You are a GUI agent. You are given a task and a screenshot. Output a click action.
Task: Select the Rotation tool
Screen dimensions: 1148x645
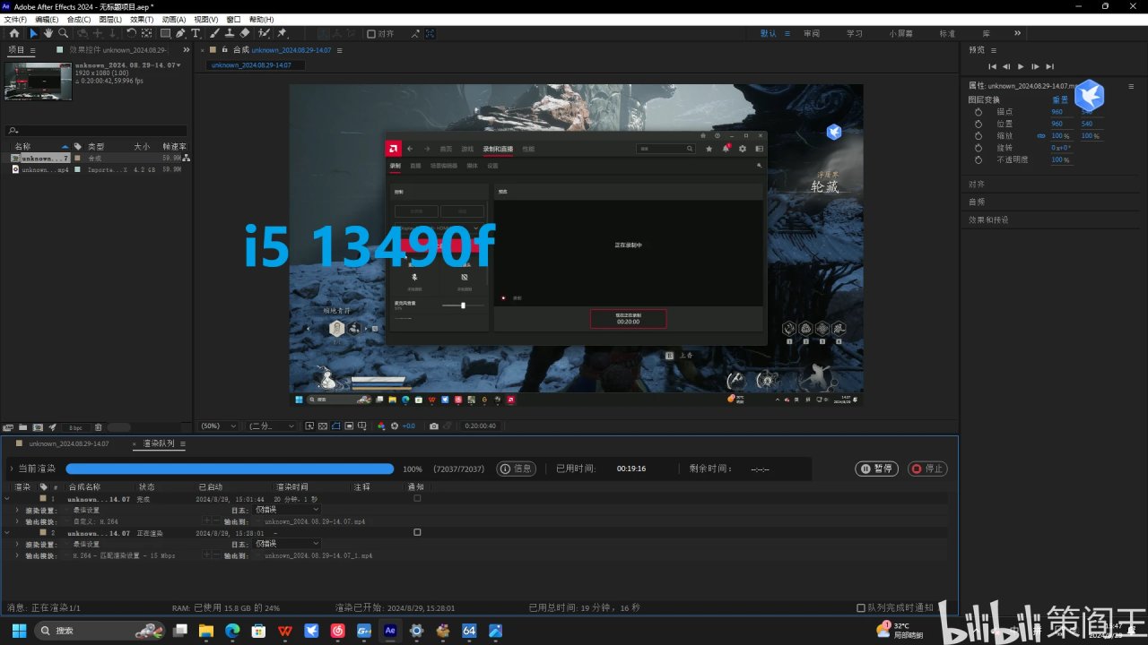[131, 33]
